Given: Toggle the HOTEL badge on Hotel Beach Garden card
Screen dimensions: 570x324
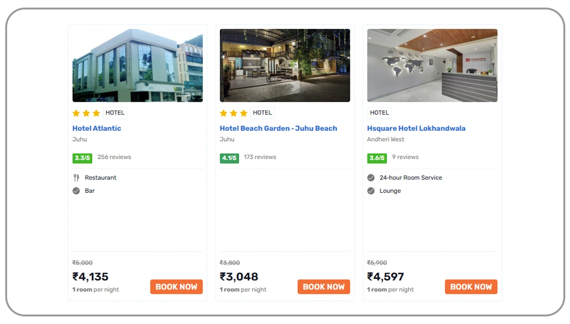Looking at the screenshot, I should (262, 112).
